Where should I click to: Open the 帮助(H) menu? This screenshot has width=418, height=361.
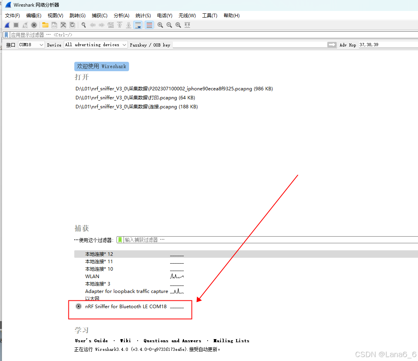coord(231,16)
